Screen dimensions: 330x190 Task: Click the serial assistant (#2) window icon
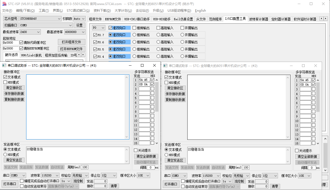point(165,66)
